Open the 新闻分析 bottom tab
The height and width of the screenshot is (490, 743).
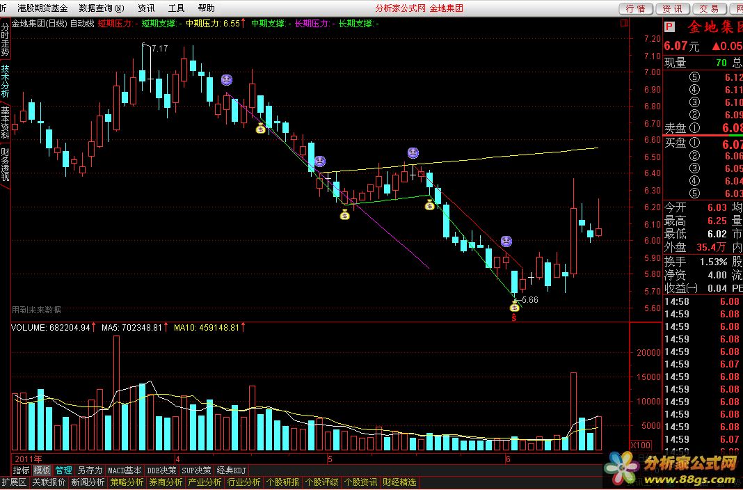pyautogui.click(x=88, y=482)
